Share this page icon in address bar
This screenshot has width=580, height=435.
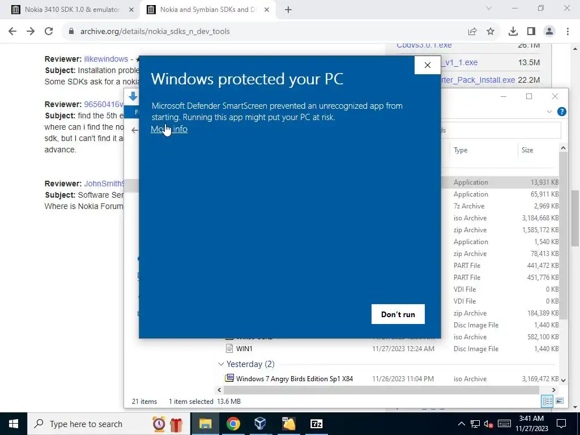472,32
